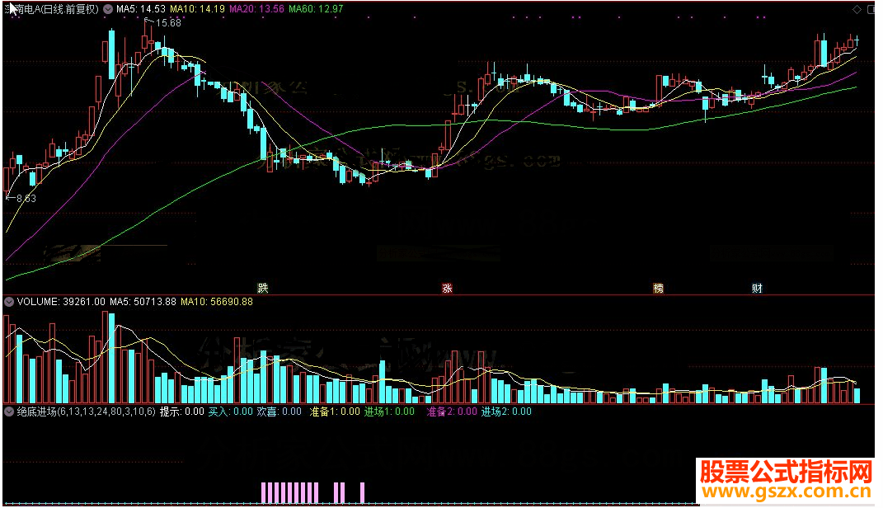
Task: Click the 财 info marker icon
Action: click(x=757, y=289)
